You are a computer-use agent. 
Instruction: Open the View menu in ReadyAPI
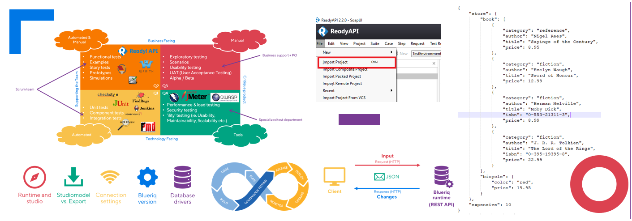pyautogui.click(x=344, y=43)
